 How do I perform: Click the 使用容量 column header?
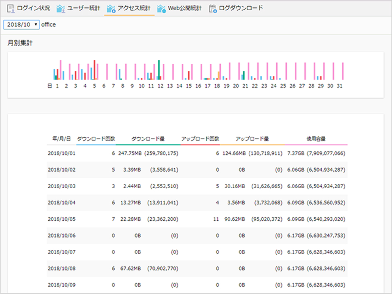click(316, 139)
